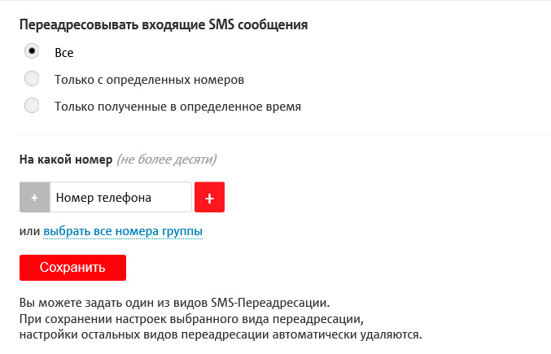551x354 pixels.
Task: Choose the "Только с определенных номеров" radio option
Action: pos(32,79)
